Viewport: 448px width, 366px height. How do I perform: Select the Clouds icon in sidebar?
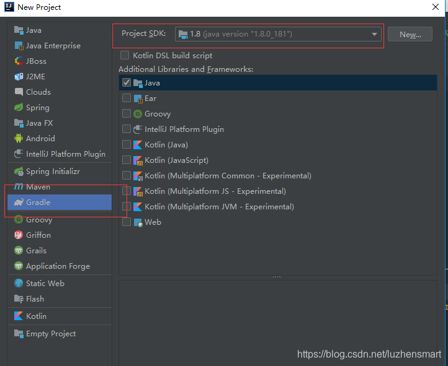click(x=19, y=92)
